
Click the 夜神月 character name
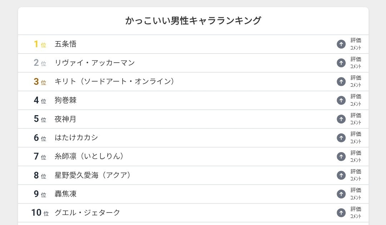(x=65, y=119)
